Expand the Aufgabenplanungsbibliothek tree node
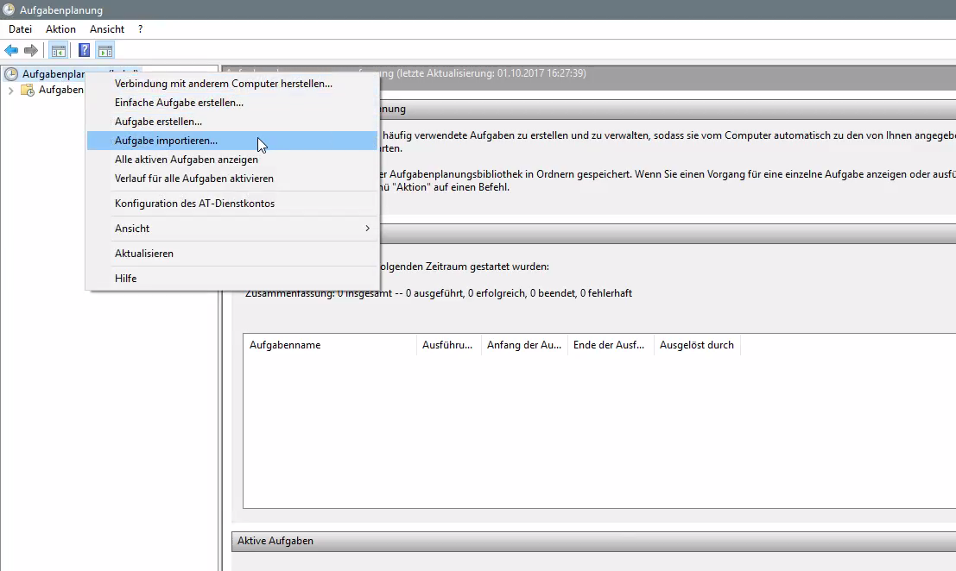956x571 pixels. coord(10,90)
